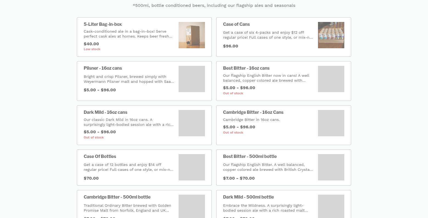Image resolution: width=428 pixels, height=218 pixels.
Task: Click "Out of stock" under Cambridge Bitter 16oz Cans
Action: pos(233,132)
